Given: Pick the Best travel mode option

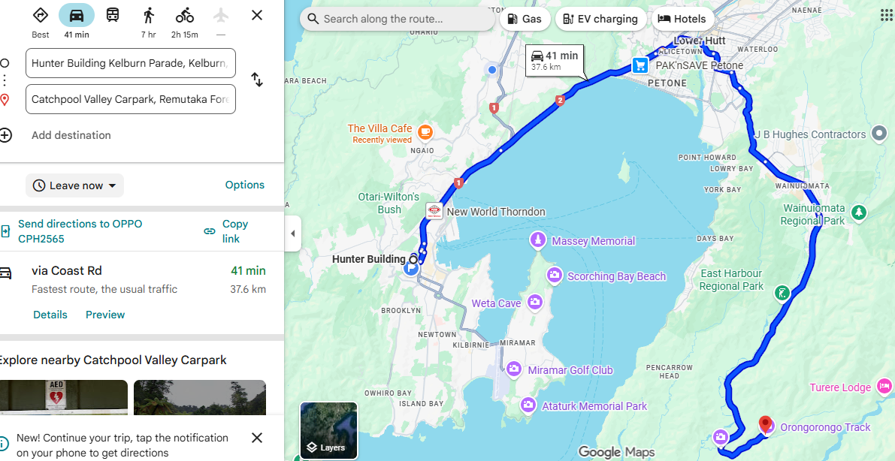Looking at the screenshot, I should pos(41,17).
